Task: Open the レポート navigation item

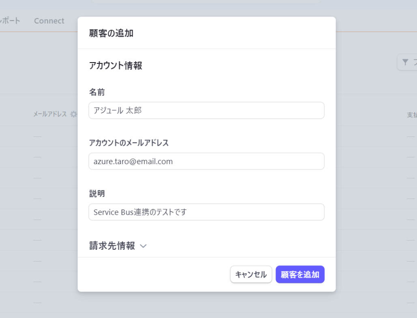Action: tap(8, 20)
